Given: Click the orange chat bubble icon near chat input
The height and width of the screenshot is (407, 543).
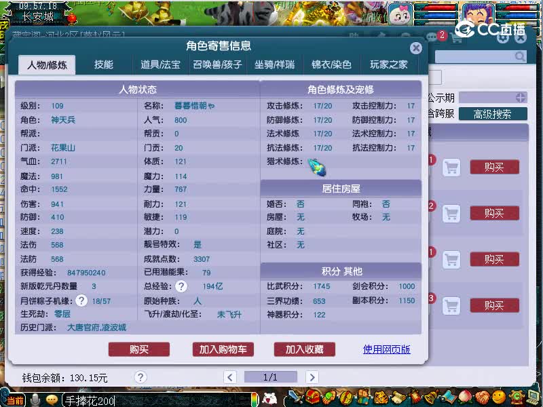Looking at the screenshot, I should click(52, 400).
